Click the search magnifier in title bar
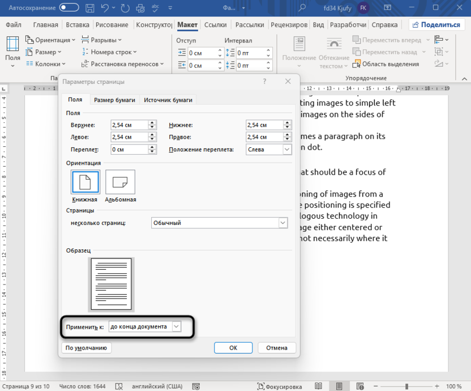The width and height of the screenshot is (471, 391). coord(303,8)
